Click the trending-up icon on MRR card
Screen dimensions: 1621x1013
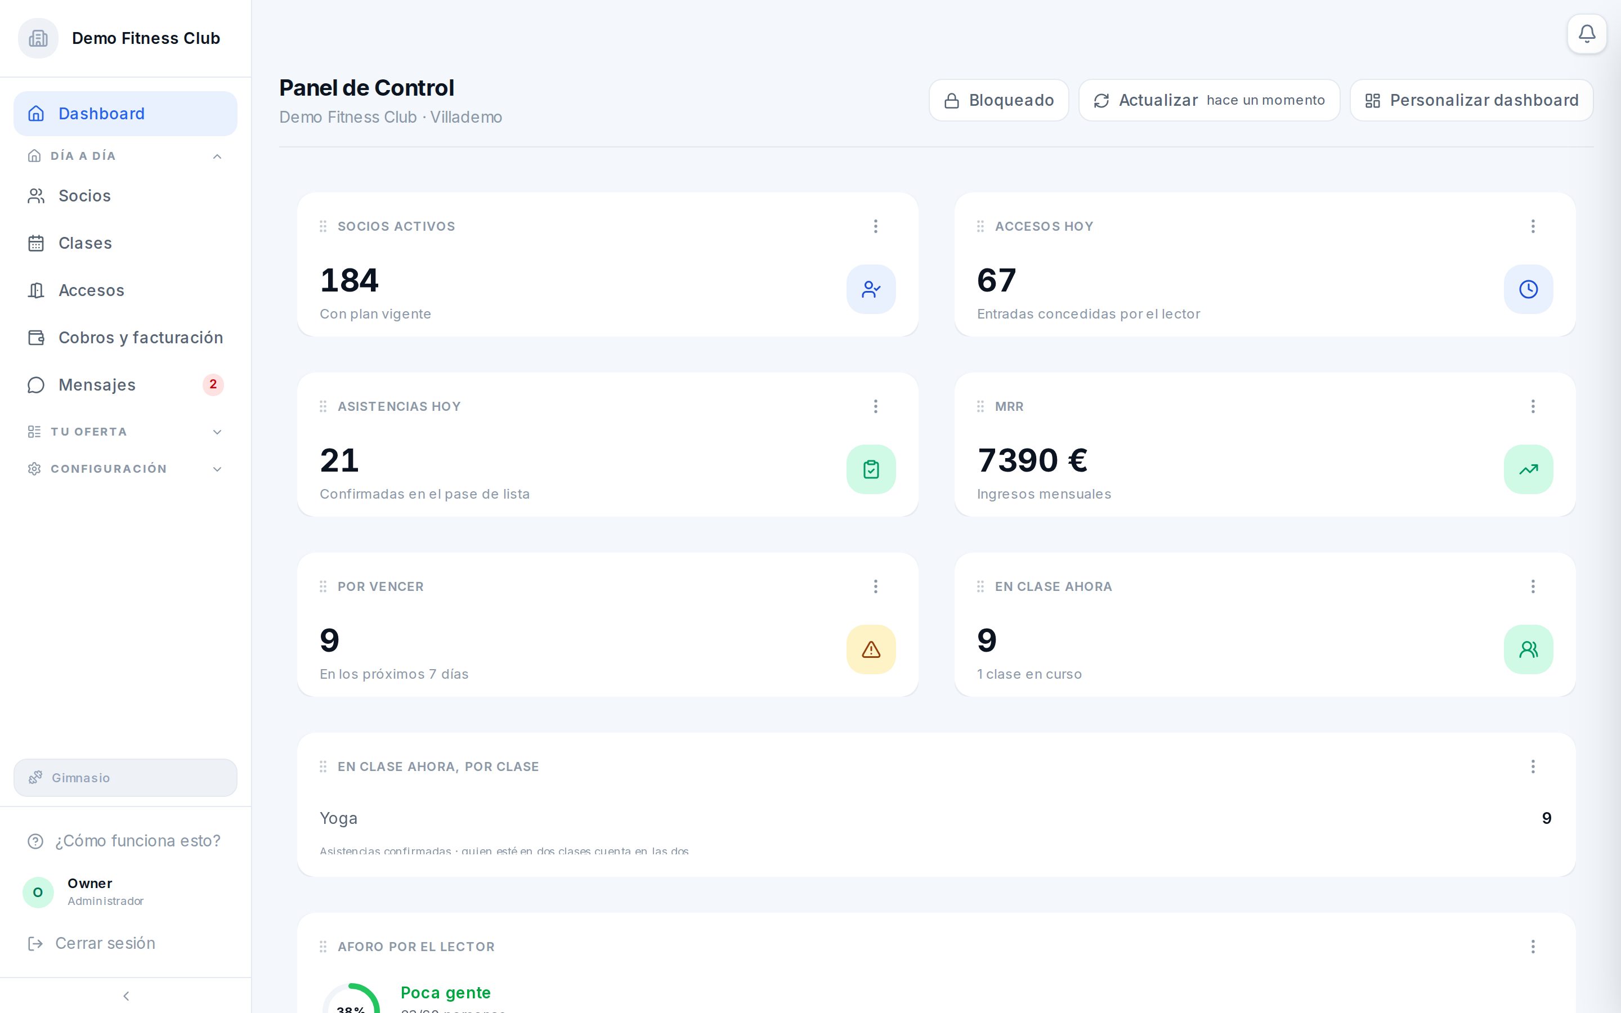pyautogui.click(x=1528, y=470)
